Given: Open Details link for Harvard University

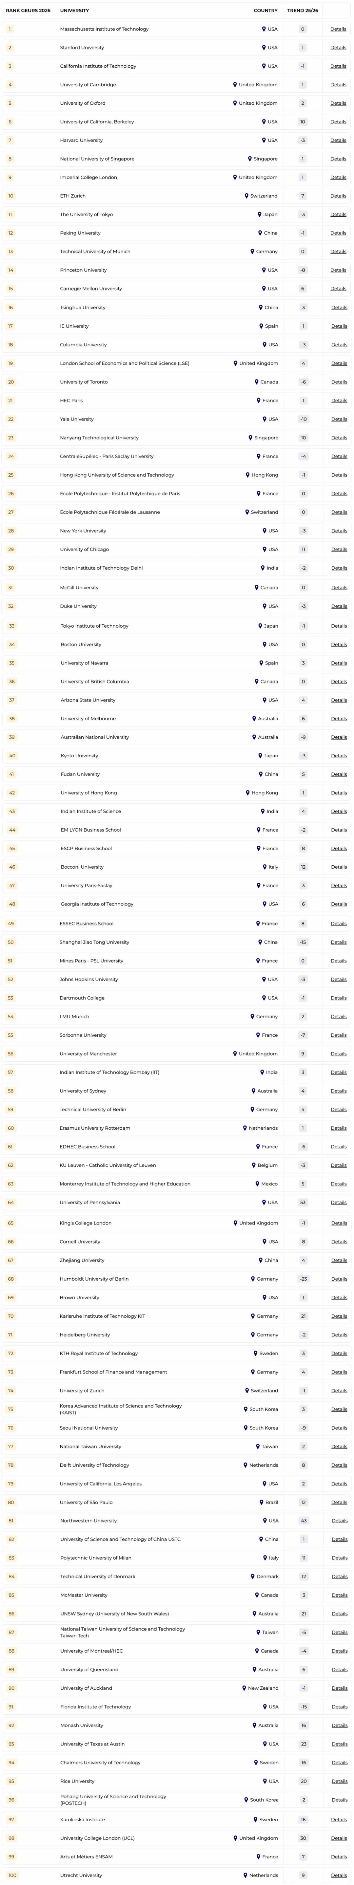Looking at the screenshot, I should pyautogui.click(x=338, y=141).
